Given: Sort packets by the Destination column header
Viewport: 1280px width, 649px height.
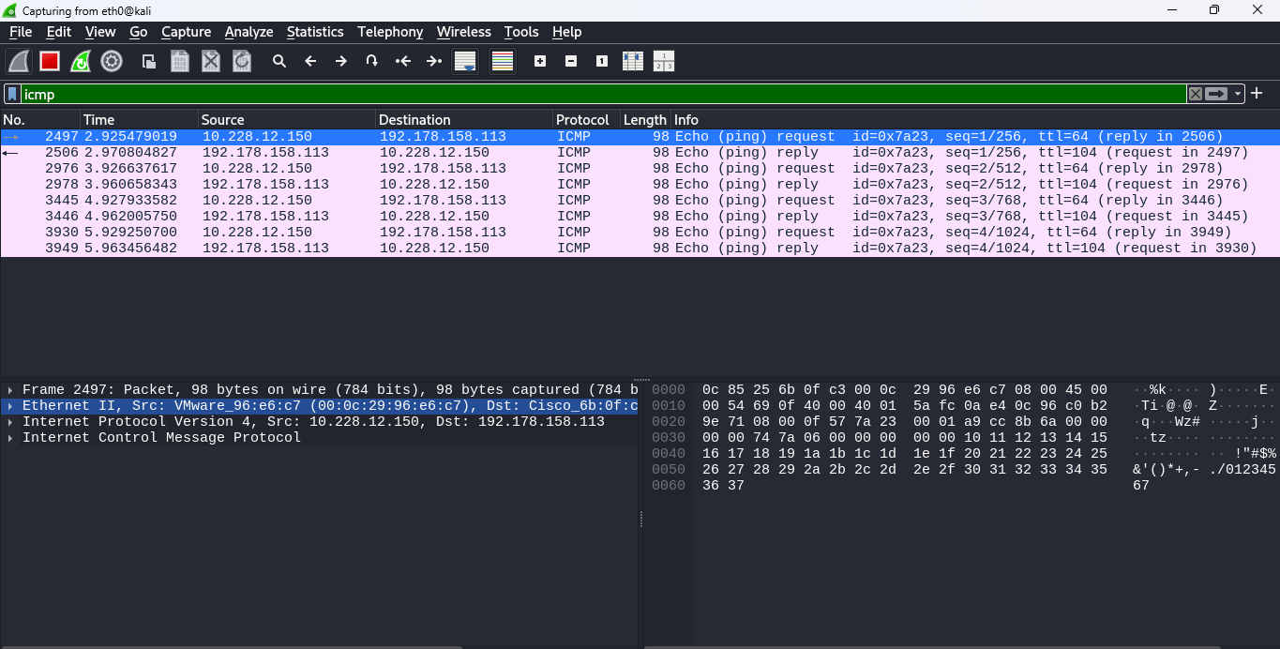Looking at the screenshot, I should point(464,120).
